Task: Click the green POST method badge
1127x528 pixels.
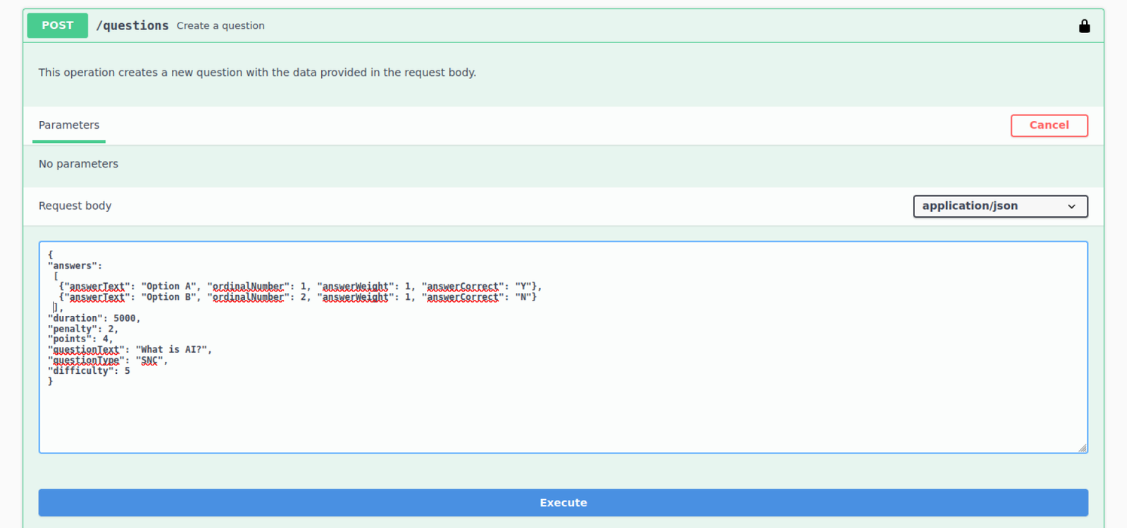Action: point(57,25)
